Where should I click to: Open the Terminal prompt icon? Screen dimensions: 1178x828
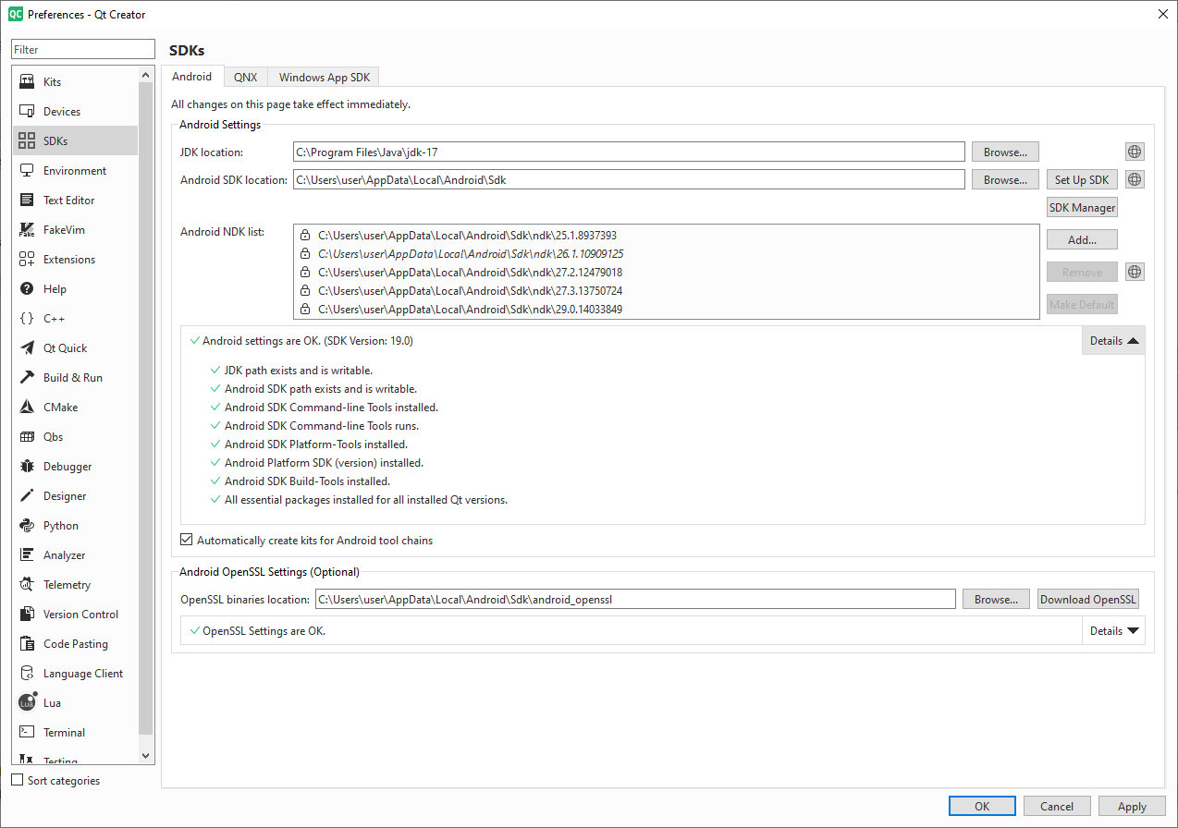27,733
